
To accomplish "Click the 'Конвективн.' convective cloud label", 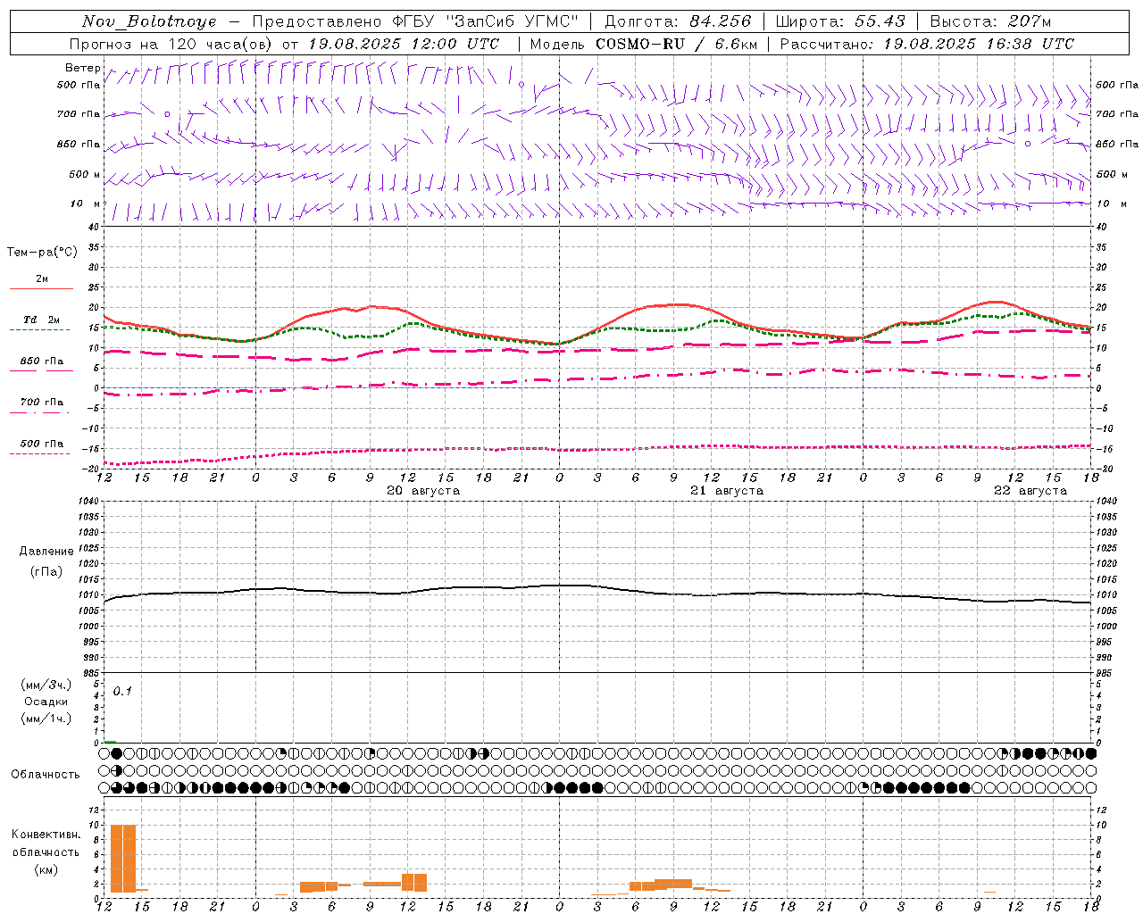I will [46, 835].
